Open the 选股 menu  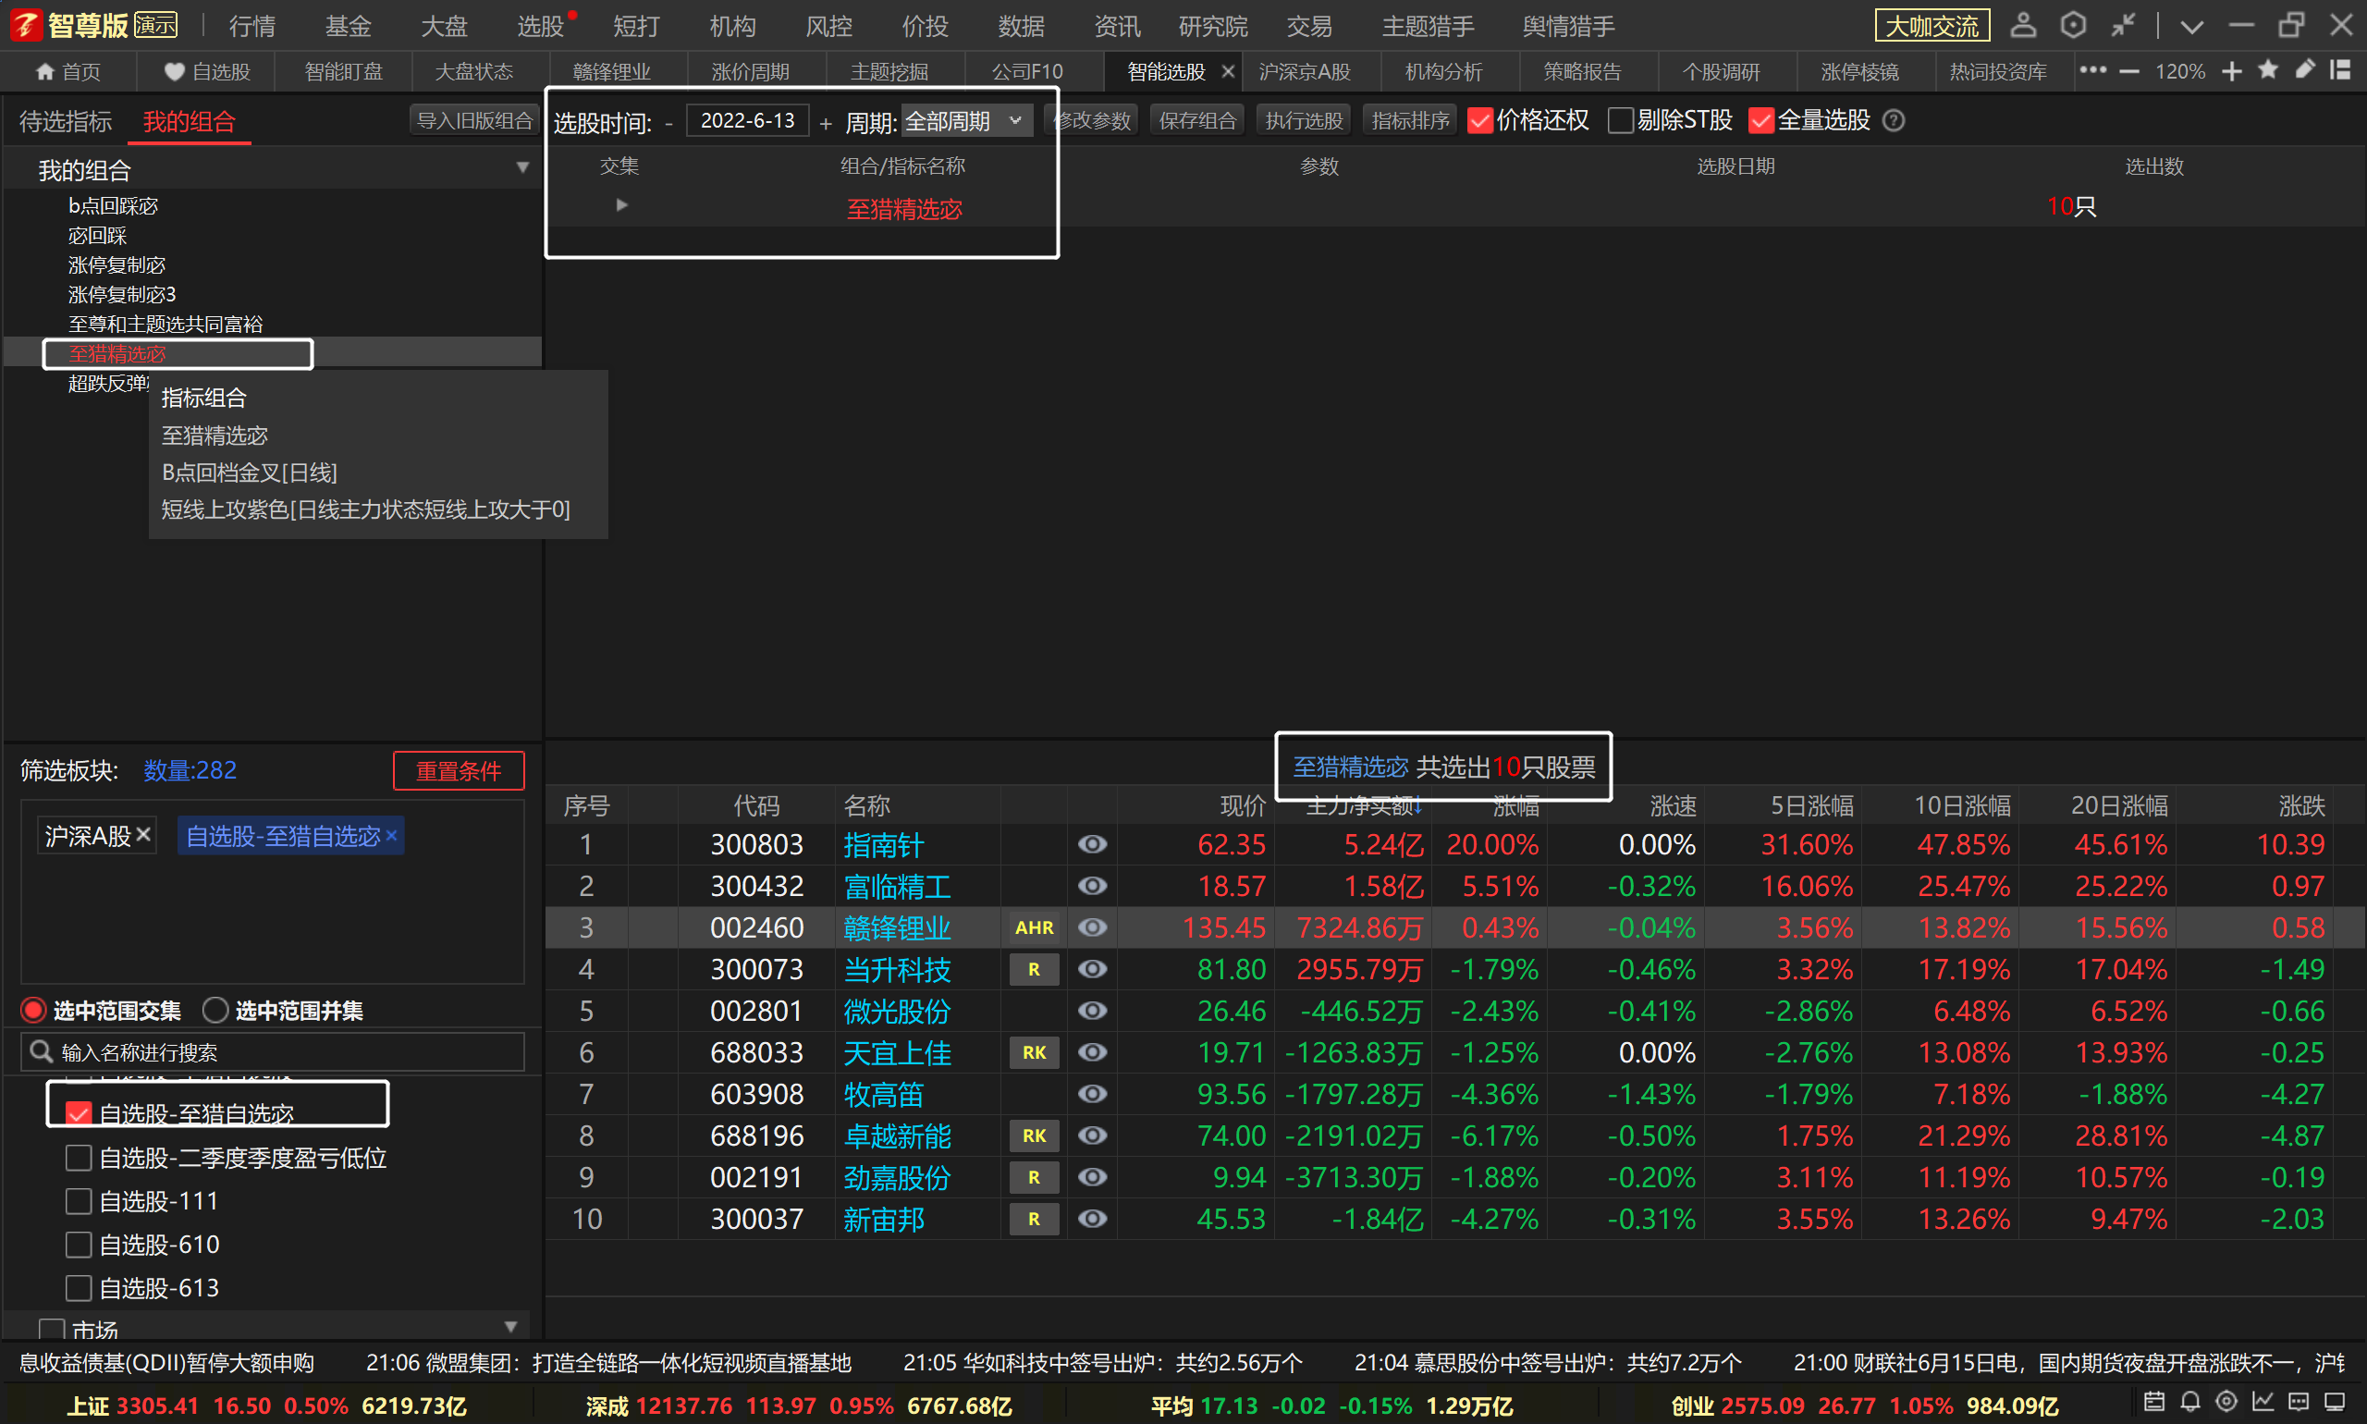540,26
